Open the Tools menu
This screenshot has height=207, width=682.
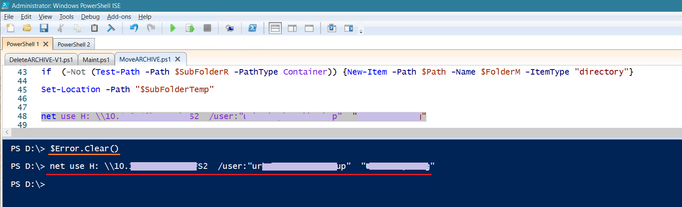(x=66, y=17)
